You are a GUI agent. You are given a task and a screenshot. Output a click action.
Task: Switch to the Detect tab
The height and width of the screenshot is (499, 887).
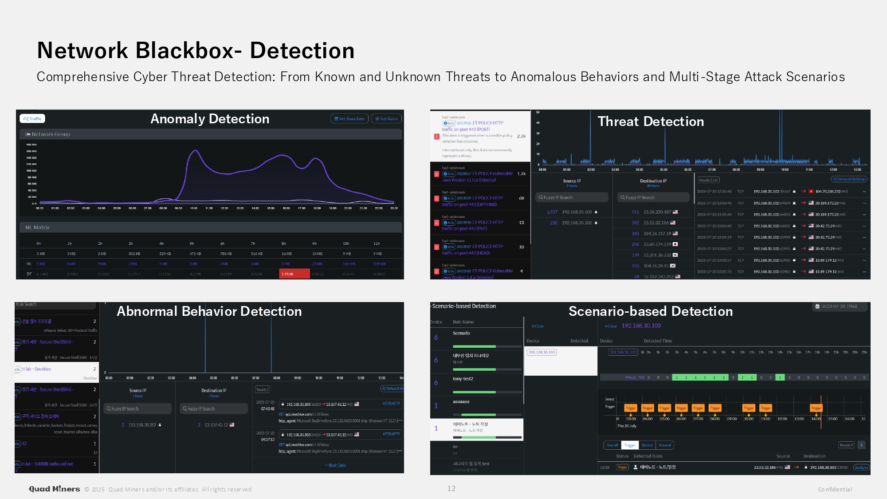(647, 445)
